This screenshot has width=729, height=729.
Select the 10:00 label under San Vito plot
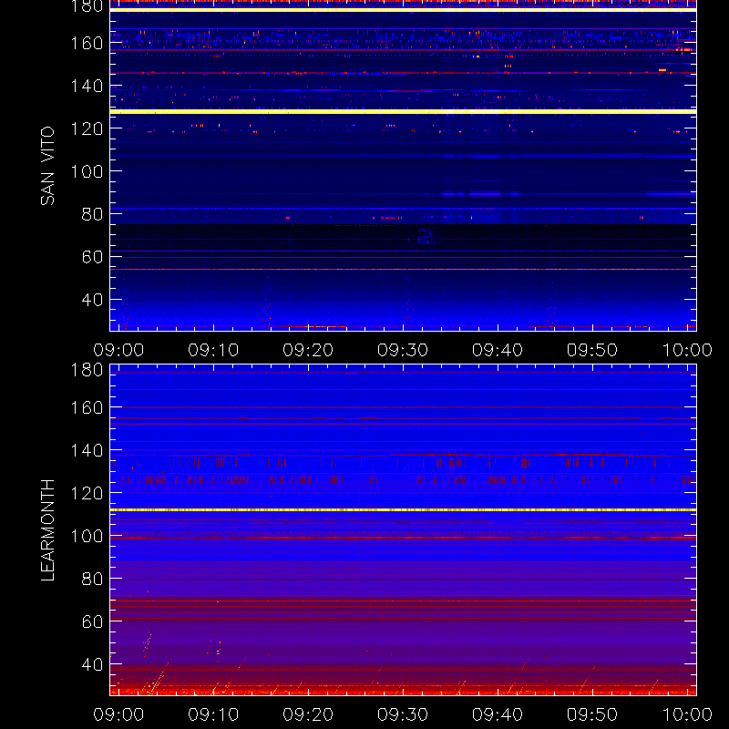687,350
